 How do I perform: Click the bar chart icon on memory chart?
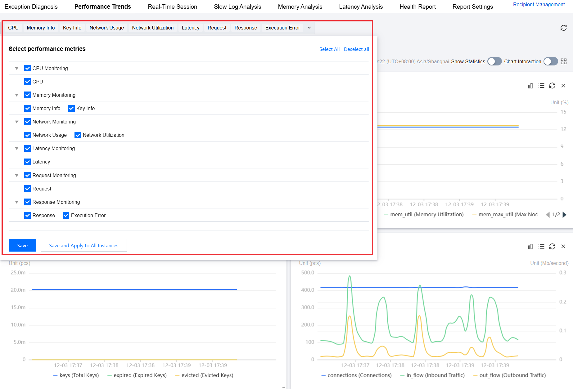coord(530,86)
